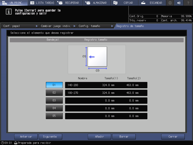Go to Conf. papel breadcrumb

pyautogui.click(x=20, y=26)
